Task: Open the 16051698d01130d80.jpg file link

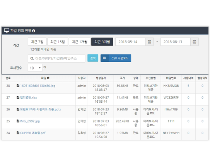Action: 38,86
